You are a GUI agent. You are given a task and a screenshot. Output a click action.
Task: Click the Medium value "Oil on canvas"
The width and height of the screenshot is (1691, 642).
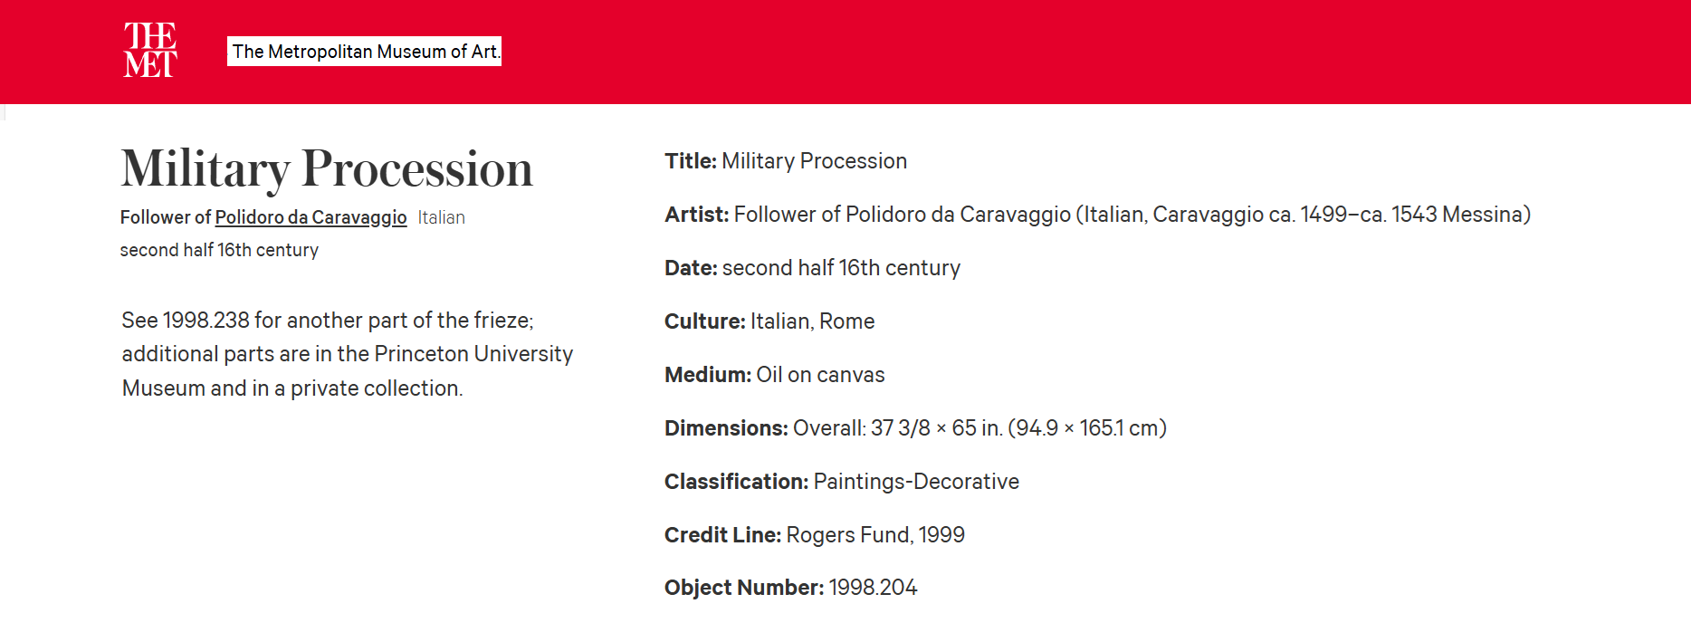(x=820, y=375)
